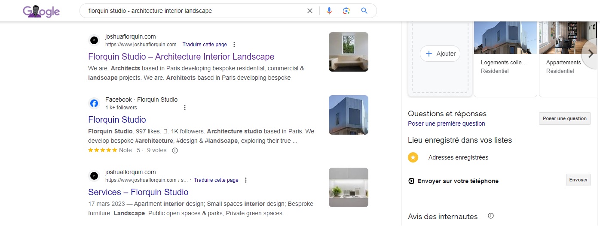
Task: Click 'Poser une première question' link
Action: coord(447,124)
